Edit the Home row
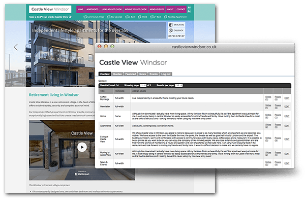The width and height of the screenshot is (305, 203). [x=287, y=116]
